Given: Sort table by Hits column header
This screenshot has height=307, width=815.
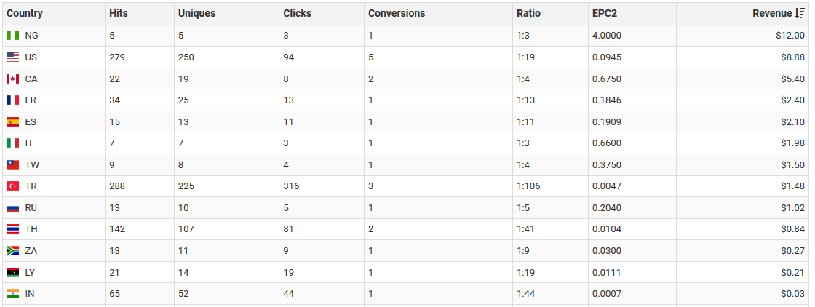Looking at the screenshot, I should pos(119,13).
